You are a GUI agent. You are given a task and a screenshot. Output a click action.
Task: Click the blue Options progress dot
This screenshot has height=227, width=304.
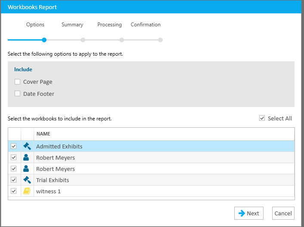[x=44, y=40]
